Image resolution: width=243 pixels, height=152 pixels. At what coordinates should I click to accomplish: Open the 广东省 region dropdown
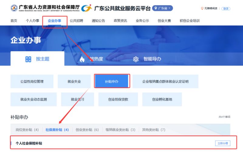tap(163, 8)
